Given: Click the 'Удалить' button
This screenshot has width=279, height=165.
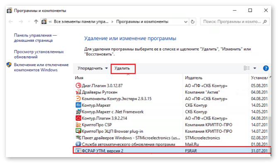Looking at the screenshot, I should [x=122, y=68].
